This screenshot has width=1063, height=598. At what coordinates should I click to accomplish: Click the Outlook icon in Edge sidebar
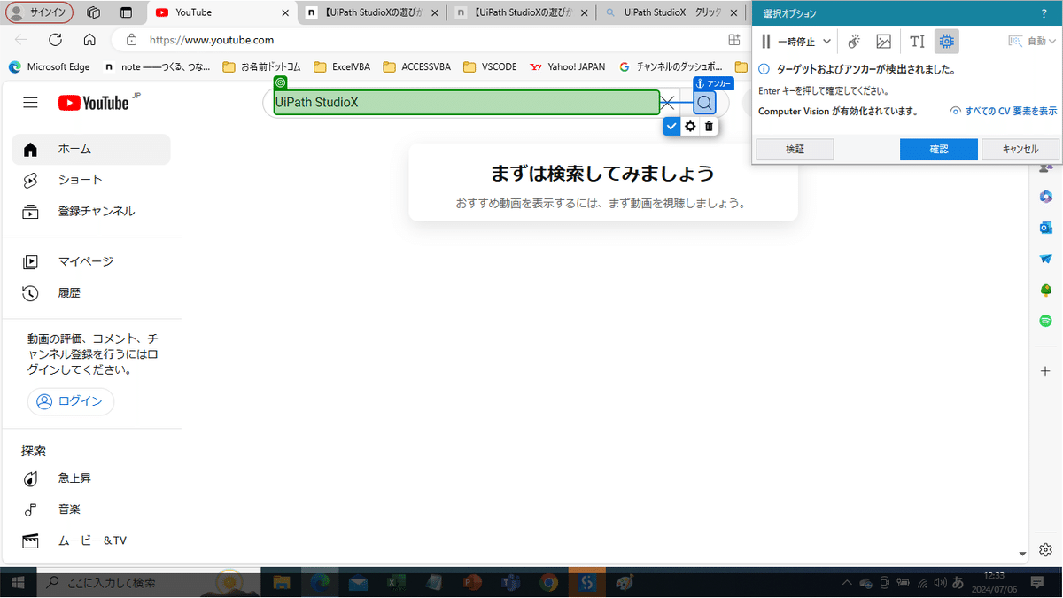(1045, 228)
